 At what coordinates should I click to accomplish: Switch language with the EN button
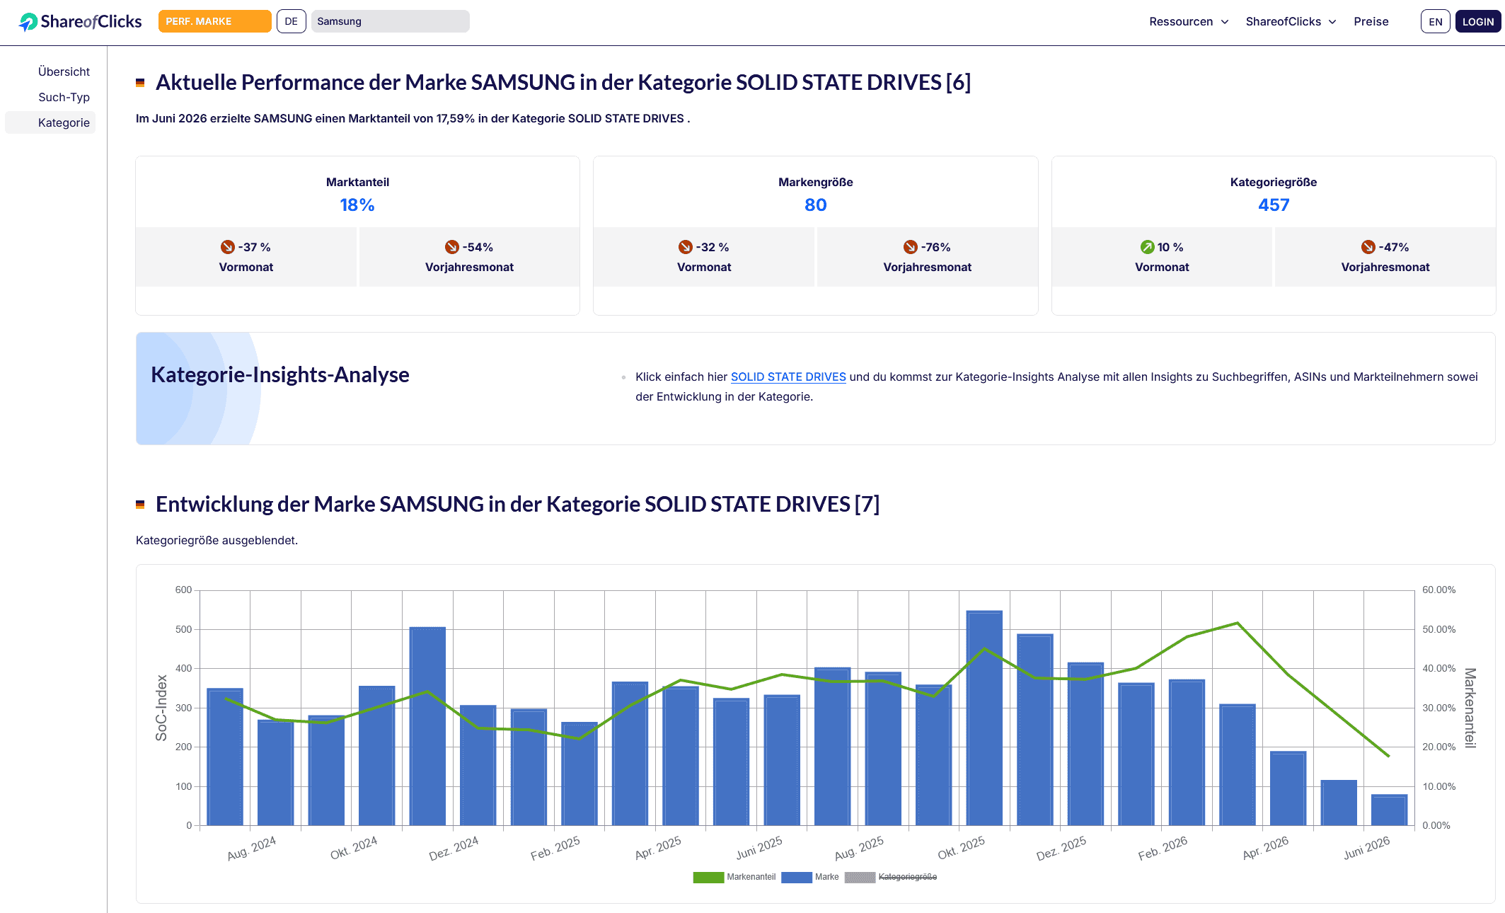[1435, 21]
